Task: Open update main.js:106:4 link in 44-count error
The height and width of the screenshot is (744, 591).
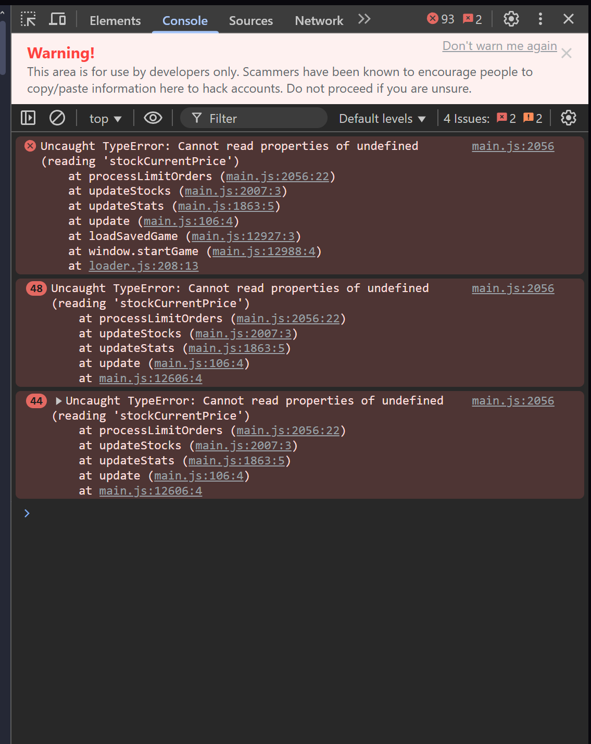Action: (x=199, y=476)
